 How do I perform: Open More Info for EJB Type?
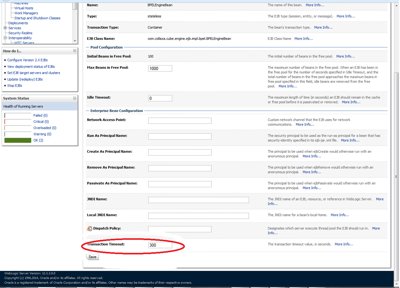pos(346,16)
